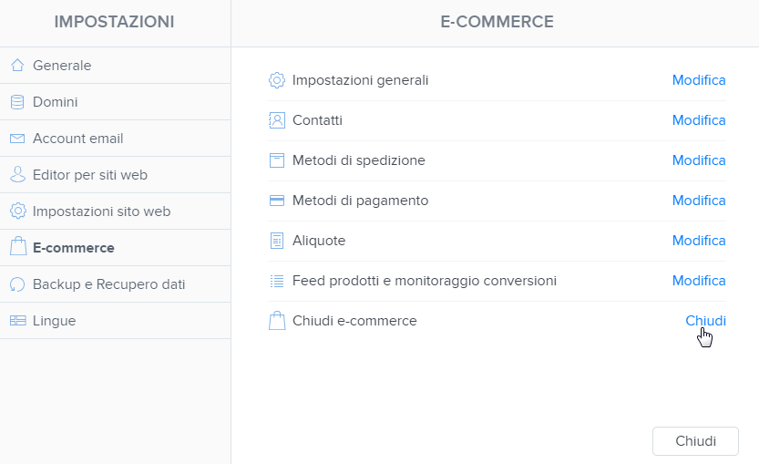
Task: Click the Chiudi button at bottom right
Action: [695, 441]
